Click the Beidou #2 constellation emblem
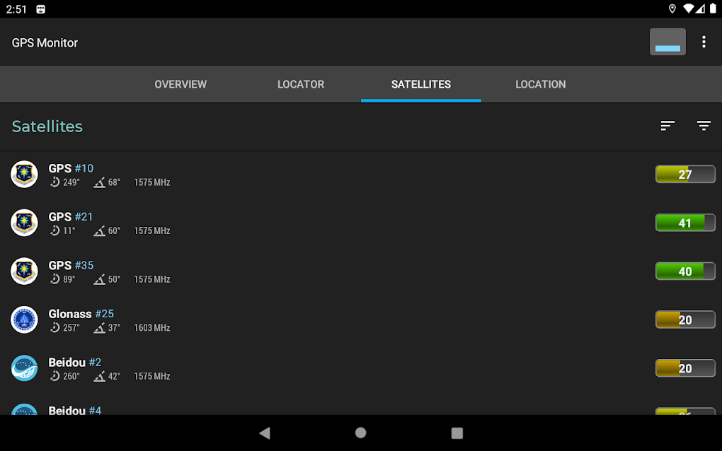The width and height of the screenshot is (722, 451). point(24,368)
